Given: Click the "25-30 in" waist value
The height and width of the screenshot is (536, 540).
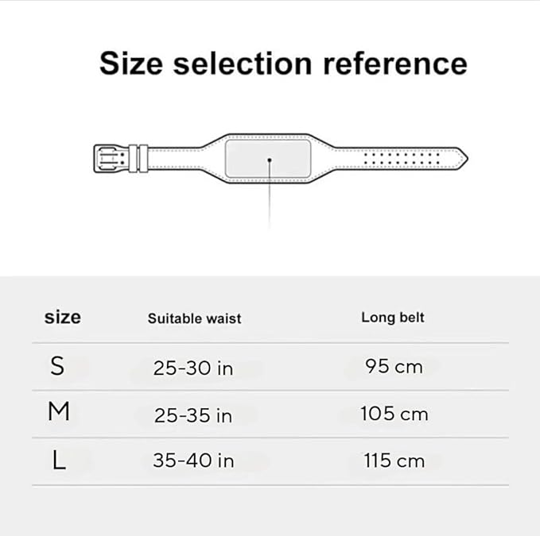Looking at the screenshot, I should (192, 368).
